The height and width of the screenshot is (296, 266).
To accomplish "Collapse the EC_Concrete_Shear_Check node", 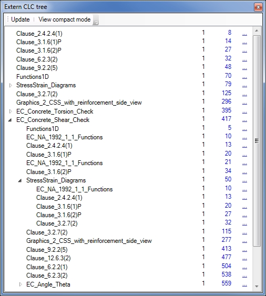I will click(10, 120).
